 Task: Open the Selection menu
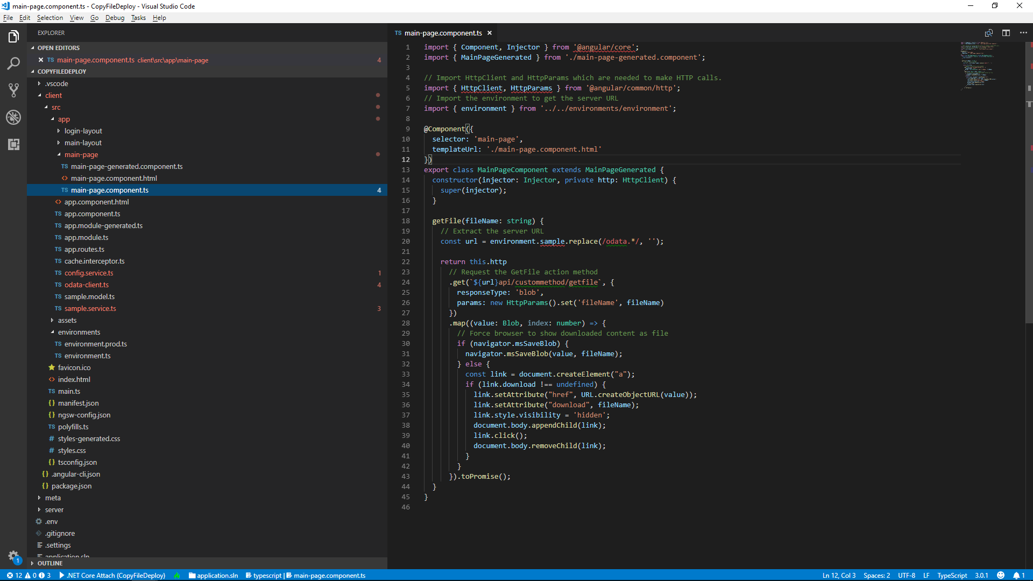pyautogui.click(x=50, y=18)
